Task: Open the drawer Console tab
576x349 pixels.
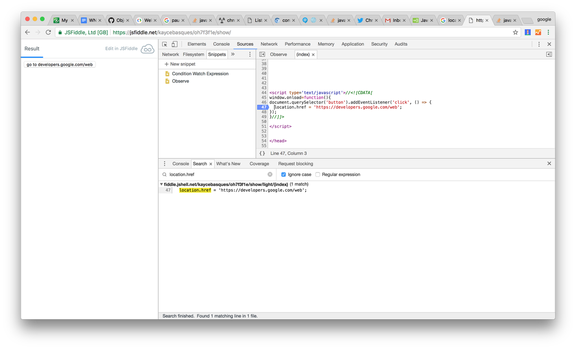Action: [x=180, y=164]
